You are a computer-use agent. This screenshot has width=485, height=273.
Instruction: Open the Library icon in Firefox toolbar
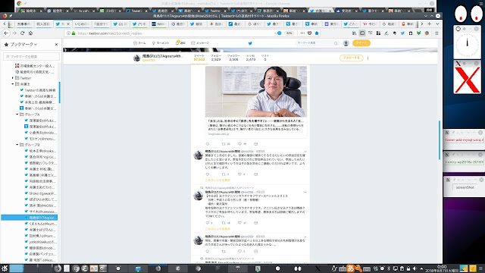354,33
